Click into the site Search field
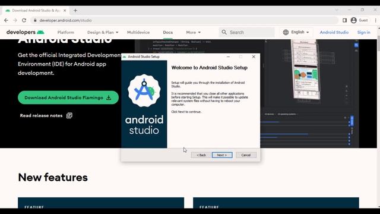Screen dimensions: 380x214 point(247,32)
